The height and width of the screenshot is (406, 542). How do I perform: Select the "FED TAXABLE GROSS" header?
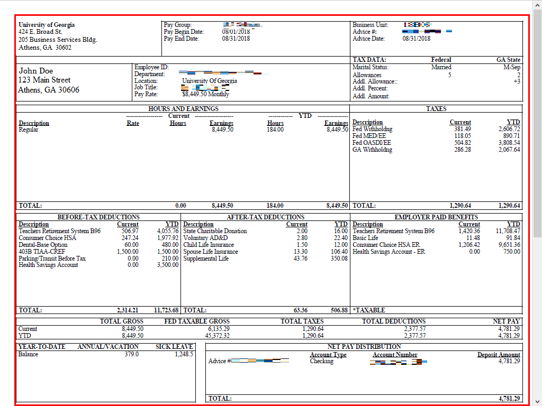coord(197,321)
